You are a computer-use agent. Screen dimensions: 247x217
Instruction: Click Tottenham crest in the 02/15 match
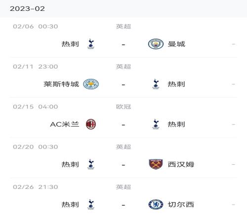pyautogui.click(x=156, y=124)
